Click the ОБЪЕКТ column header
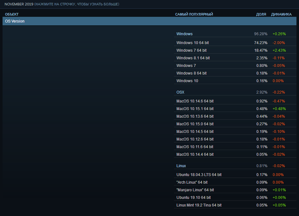 click(x=12, y=14)
